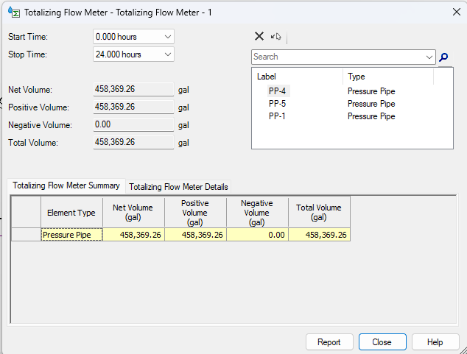This screenshot has width=467, height=354.
Task: Click the Positive Volume (gal) column header
Action: click(195, 213)
